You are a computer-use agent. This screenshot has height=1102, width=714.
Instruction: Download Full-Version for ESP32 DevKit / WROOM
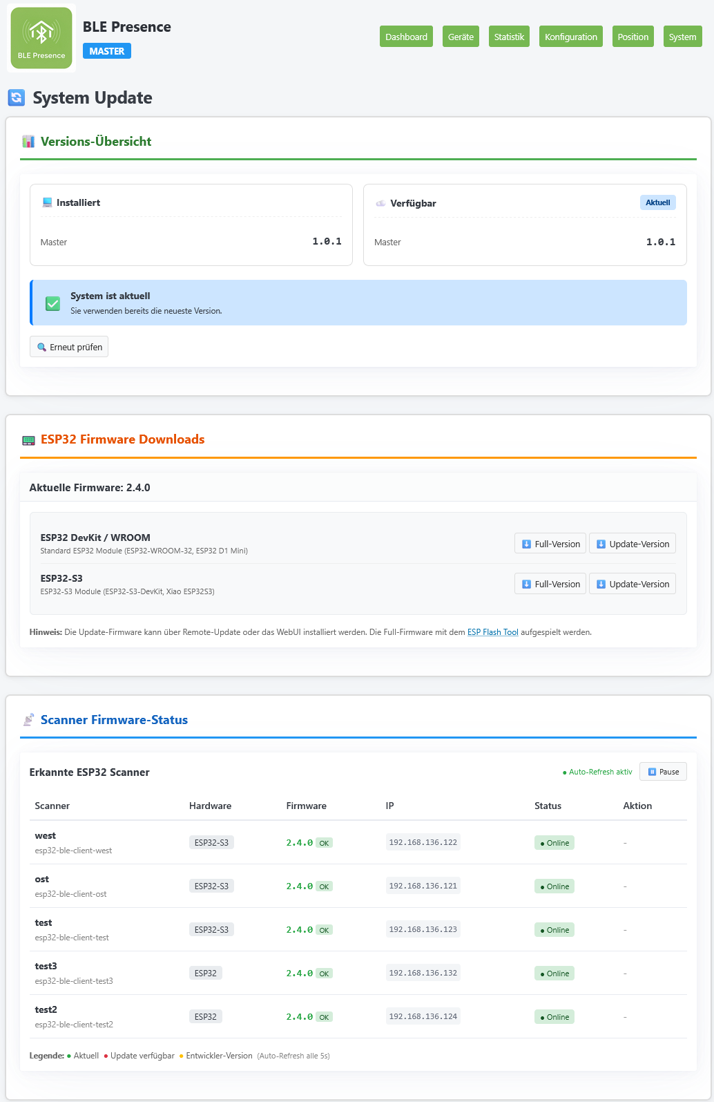(550, 544)
